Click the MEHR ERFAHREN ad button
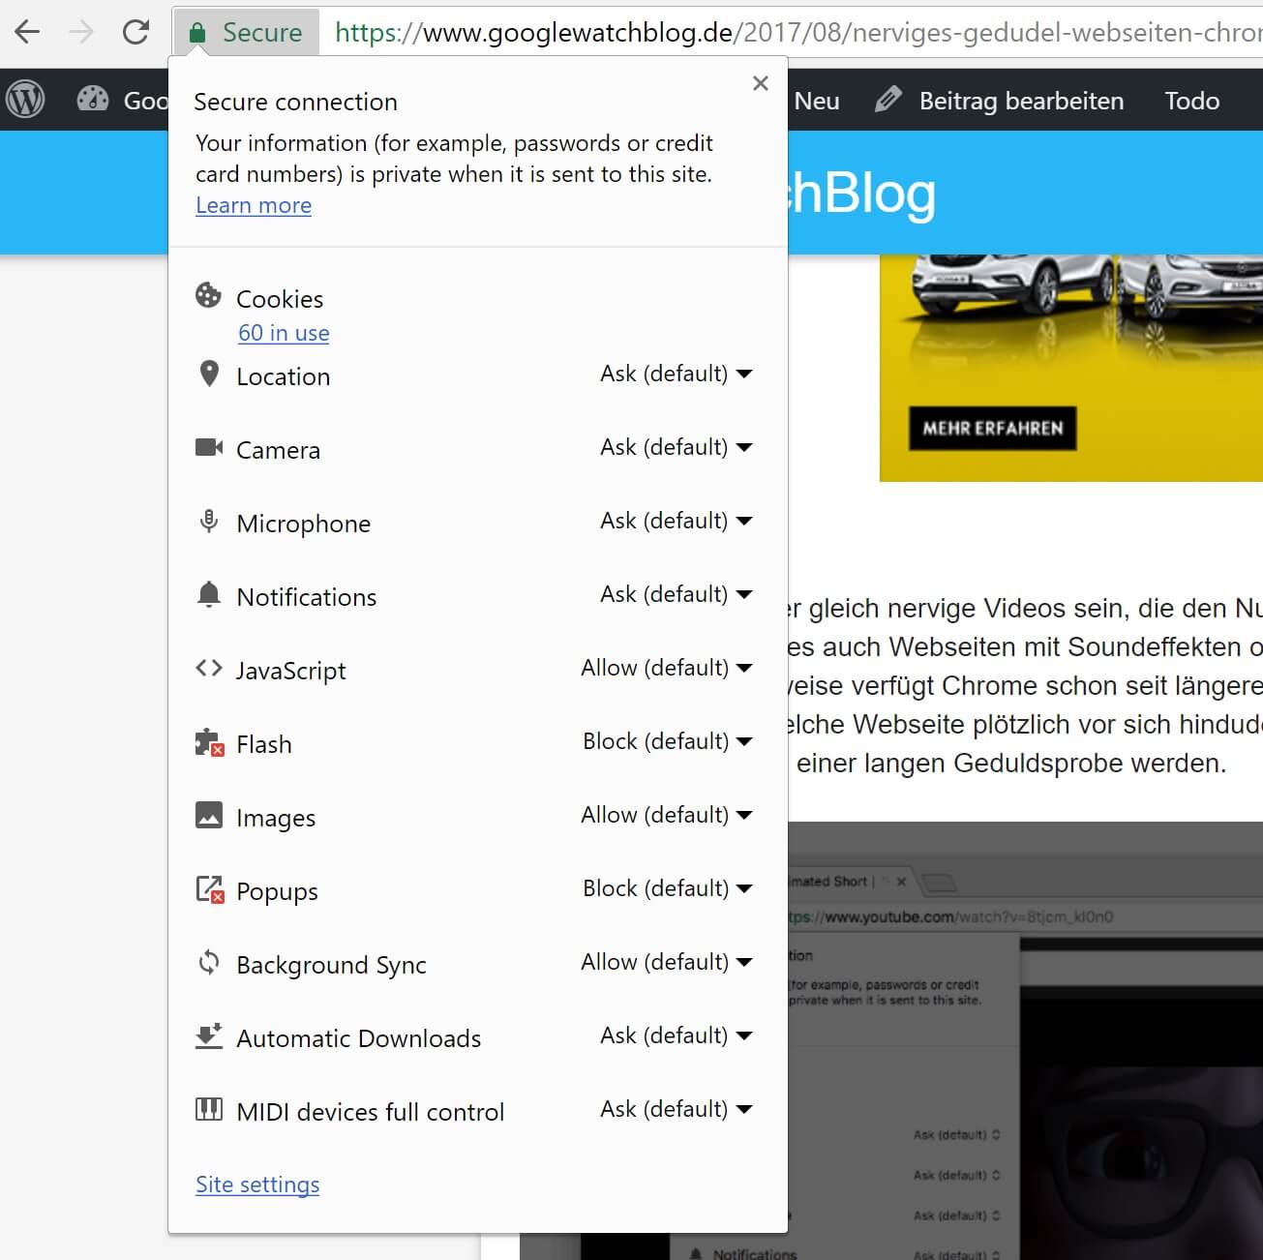 pyautogui.click(x=992, y=429)
